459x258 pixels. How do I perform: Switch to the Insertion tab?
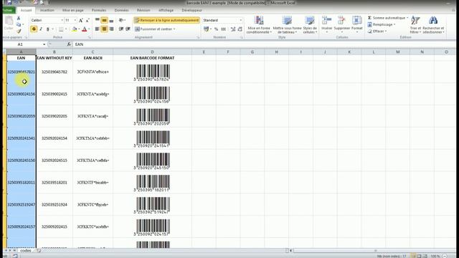click(47, 10)
